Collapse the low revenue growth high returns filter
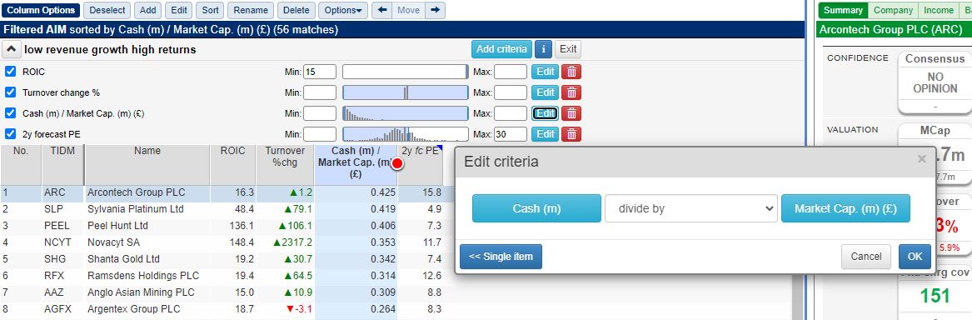972x320 pixels. [x=12, y=50]
